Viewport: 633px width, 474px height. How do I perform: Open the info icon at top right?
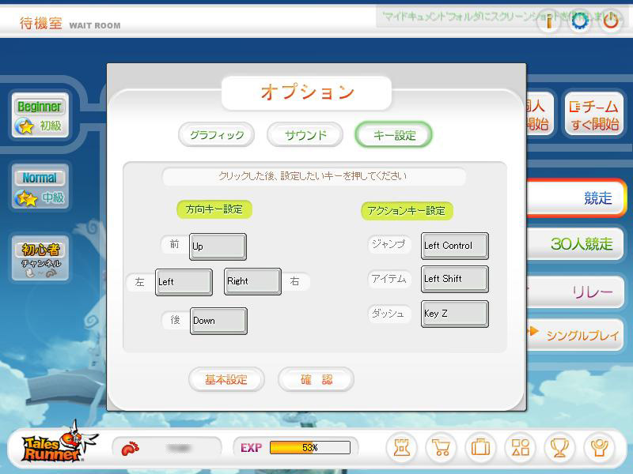[x=549, y=21]
